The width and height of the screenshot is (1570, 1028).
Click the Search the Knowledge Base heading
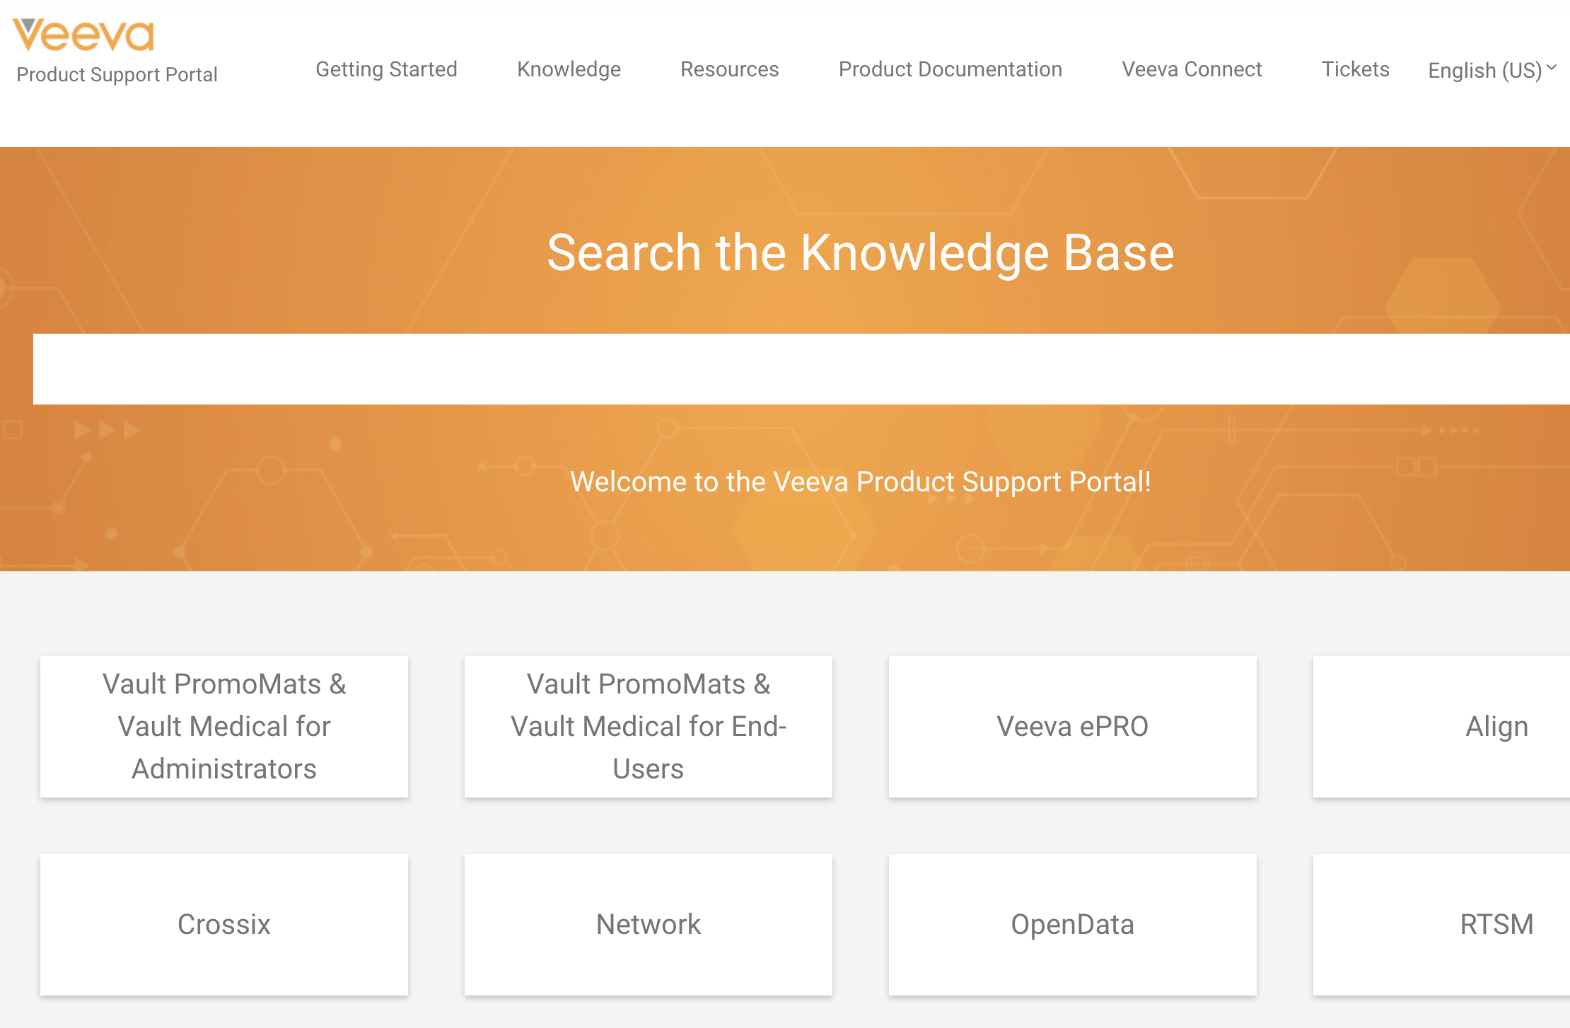(x=861, y=252)
